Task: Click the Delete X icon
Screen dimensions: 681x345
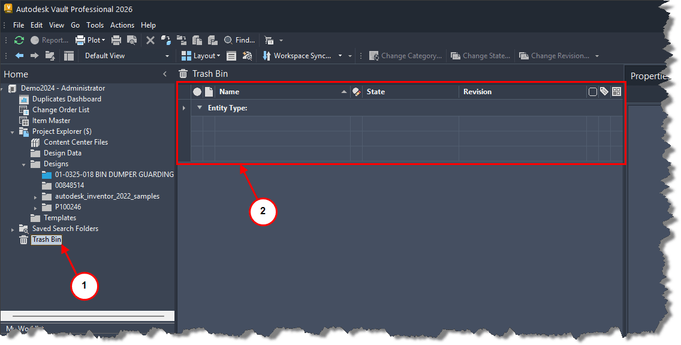Action: [x=150, y=40]
